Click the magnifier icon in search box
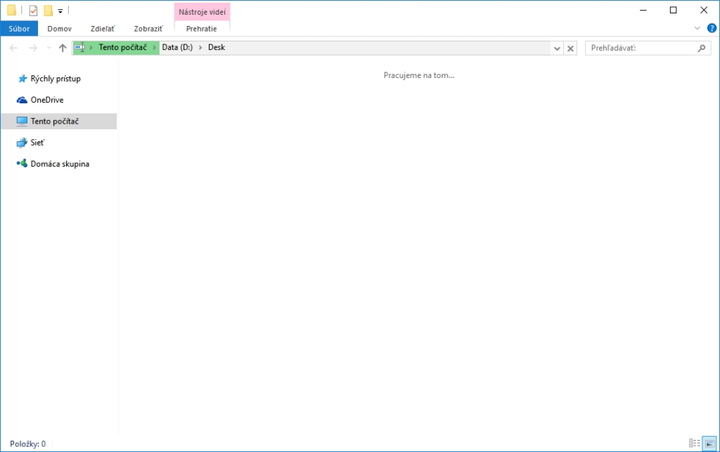Image resolution: width=720 pixels, height=452 pixels. [701, 49]
